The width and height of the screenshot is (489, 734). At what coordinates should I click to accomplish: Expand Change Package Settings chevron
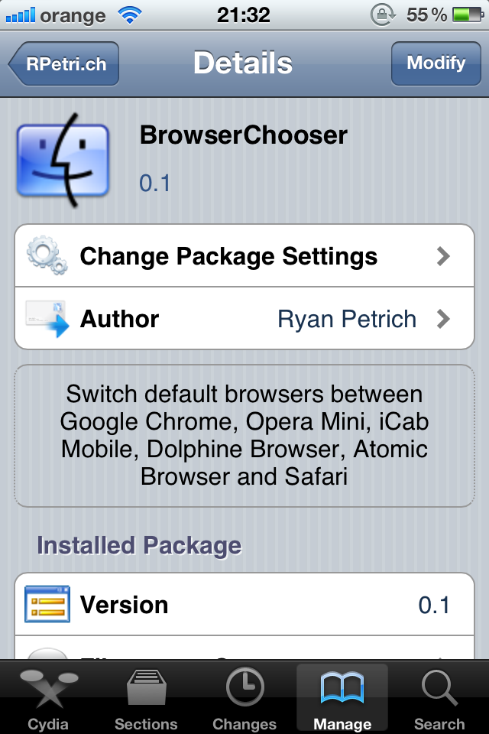tap(443, 256)
